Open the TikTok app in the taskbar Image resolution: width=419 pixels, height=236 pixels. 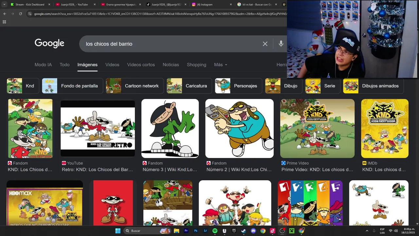point(272,231)
